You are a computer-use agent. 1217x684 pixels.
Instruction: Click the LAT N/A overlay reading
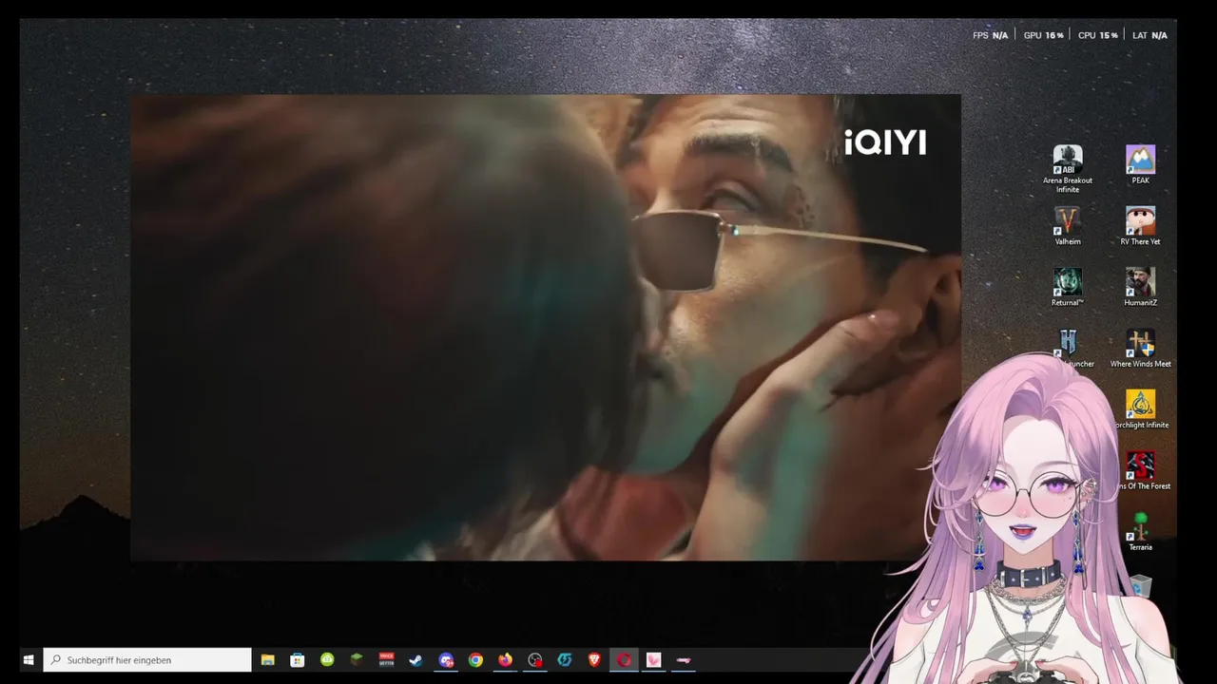coord(1149,35)
